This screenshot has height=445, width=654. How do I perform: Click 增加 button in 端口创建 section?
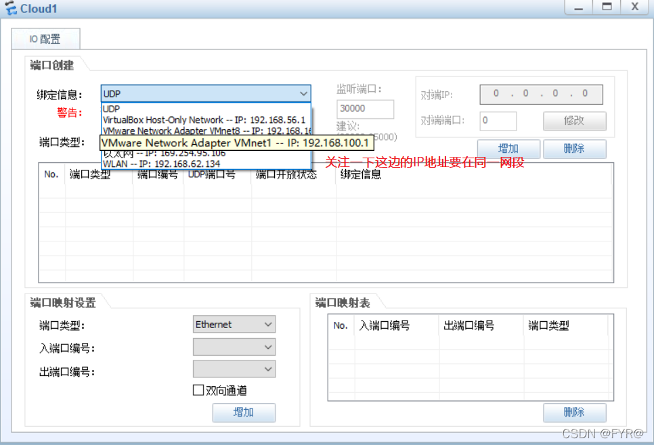tap(508, 149)
